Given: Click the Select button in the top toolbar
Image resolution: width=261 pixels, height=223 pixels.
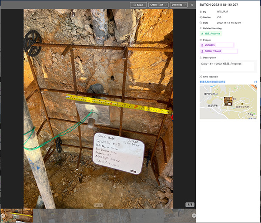Looking at the screenshot, I should tap(138, 5).
